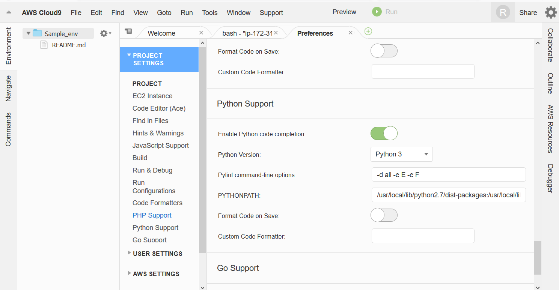Screen dimensions: 559x290
Task: Click the Pylint command-line options field
Action: (x=448, y=174)
